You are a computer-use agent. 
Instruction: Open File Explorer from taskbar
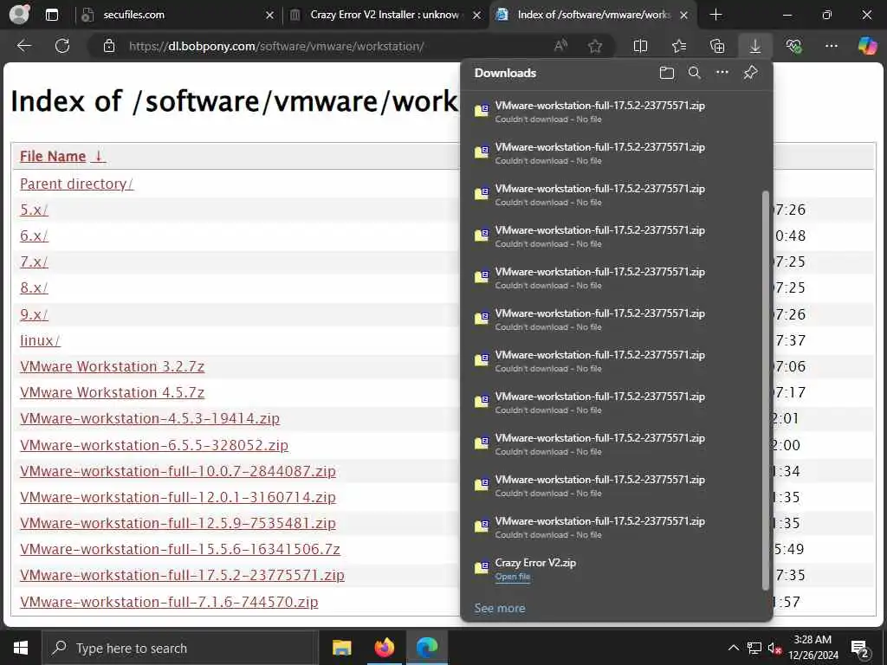click(x=341, y=648)
